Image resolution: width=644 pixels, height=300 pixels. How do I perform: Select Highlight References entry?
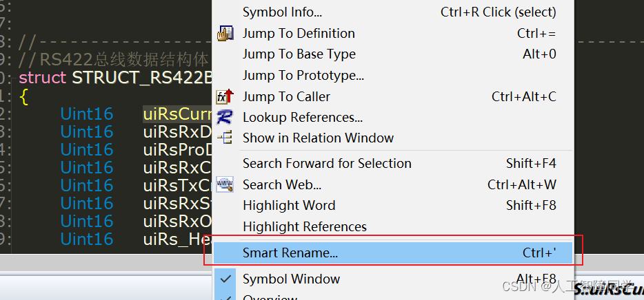coord(392,226)
